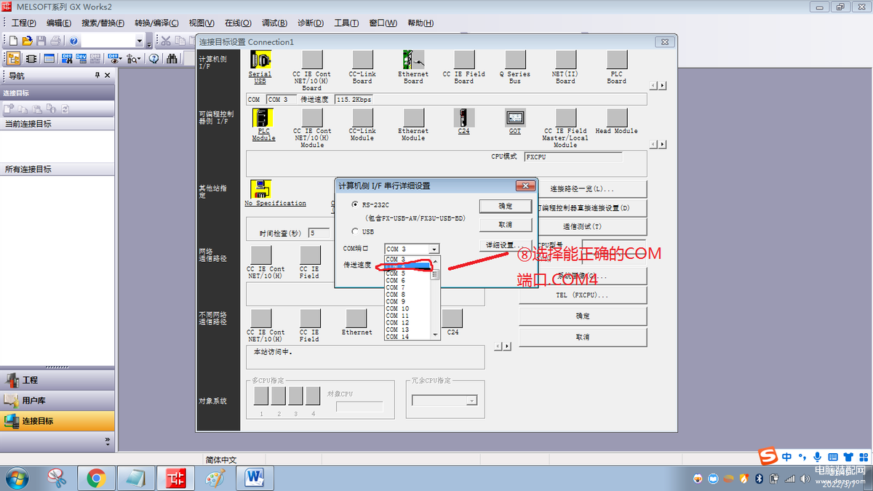
Task: Click the Open project folder icon
Action: pos(28,41)
